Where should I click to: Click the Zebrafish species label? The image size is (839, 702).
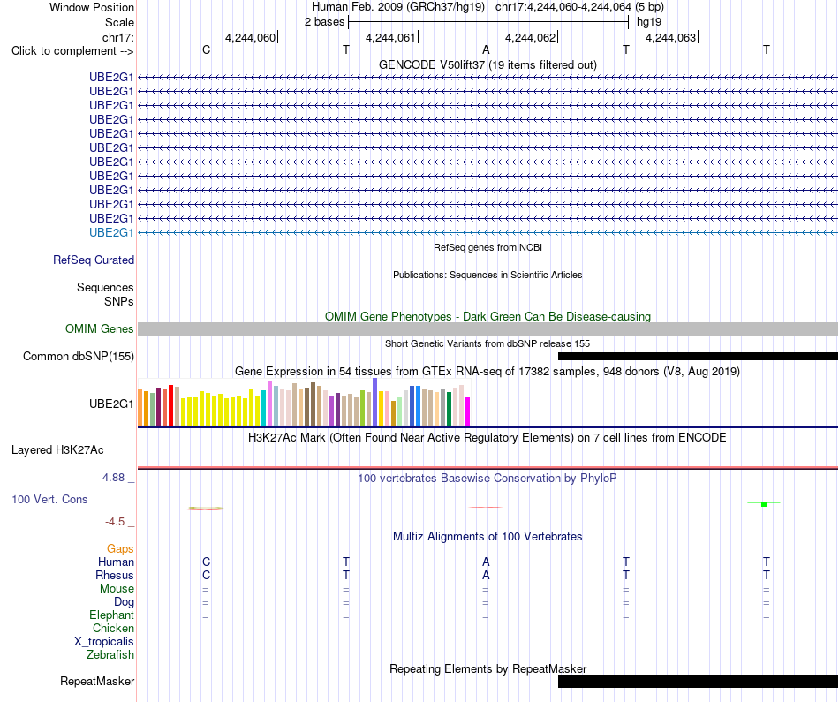coord(110,654)
